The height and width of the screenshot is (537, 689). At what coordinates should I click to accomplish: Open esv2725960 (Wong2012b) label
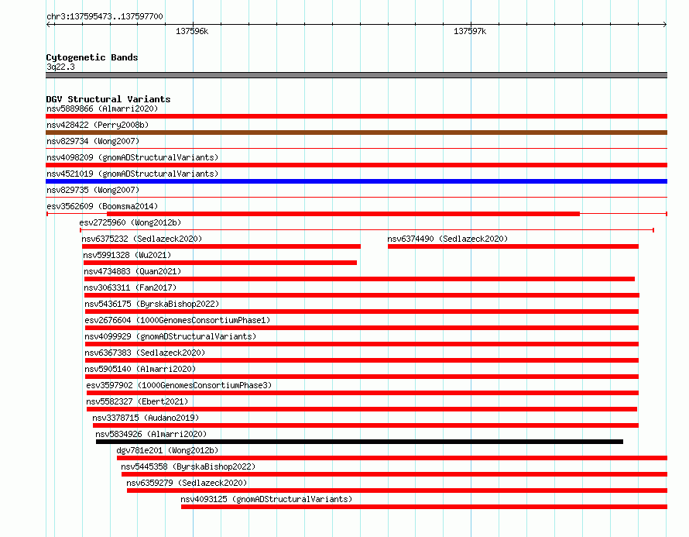click(130, 222)
